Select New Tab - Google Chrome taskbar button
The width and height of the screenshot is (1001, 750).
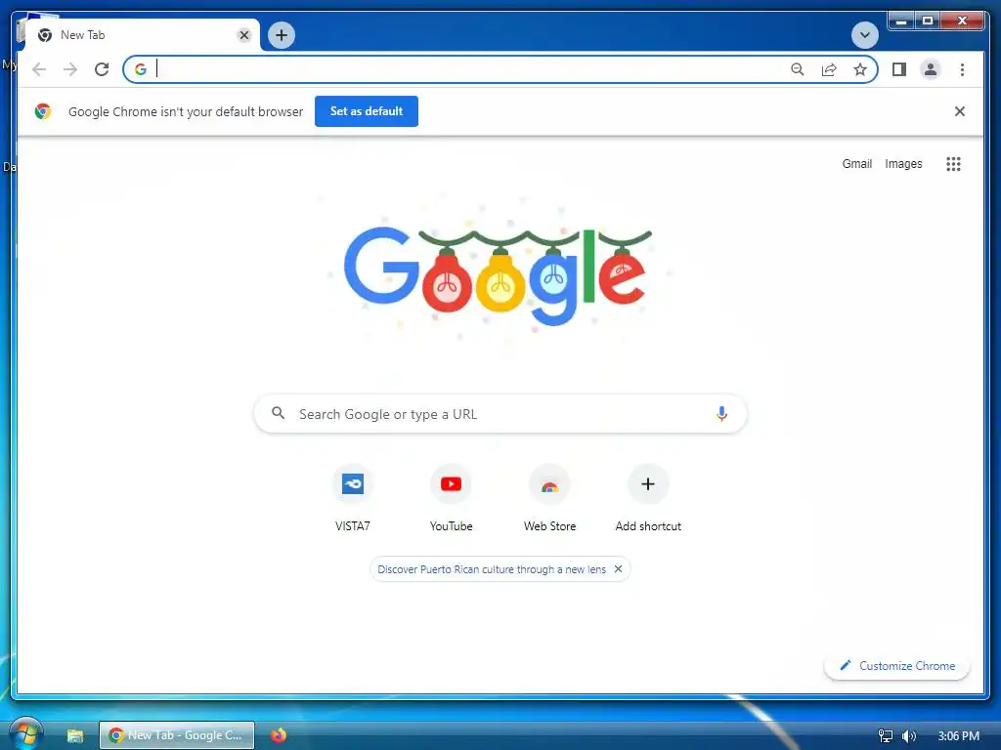coord(177,735)
